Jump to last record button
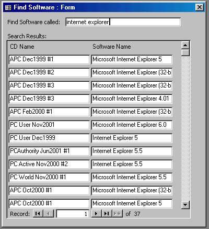Image resolution: width=209 pixels, height=229 pixels. tap(107, 214)
